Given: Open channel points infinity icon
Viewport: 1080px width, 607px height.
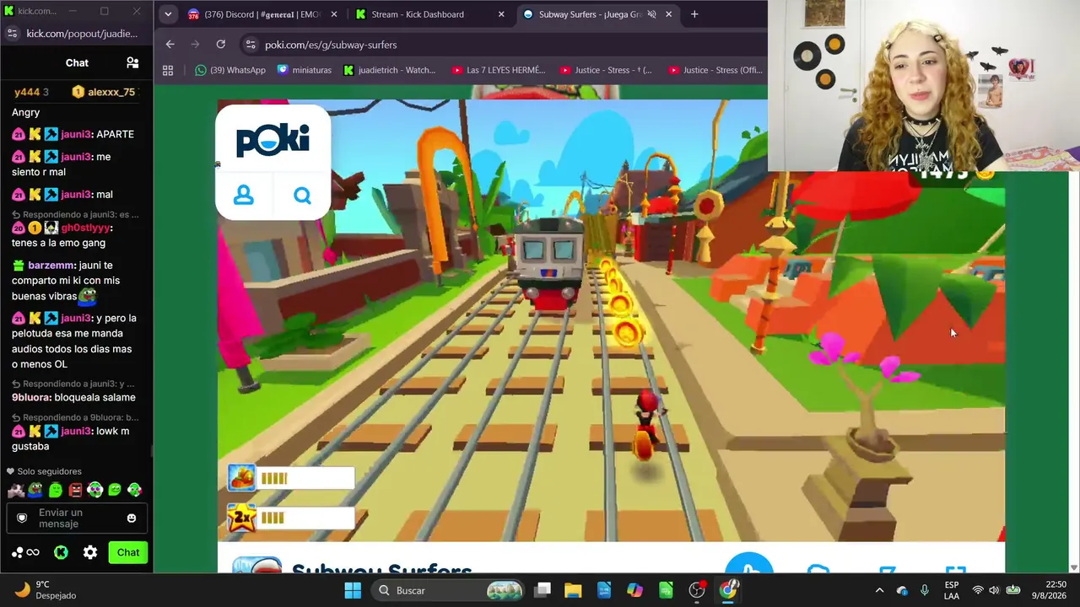Looking at the screenshot, I should pyautogui.click(x=25, y=552).
